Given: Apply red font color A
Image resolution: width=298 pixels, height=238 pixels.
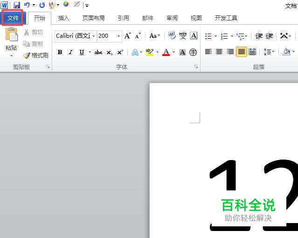Looking at the screenshot, I should point(166,52).
